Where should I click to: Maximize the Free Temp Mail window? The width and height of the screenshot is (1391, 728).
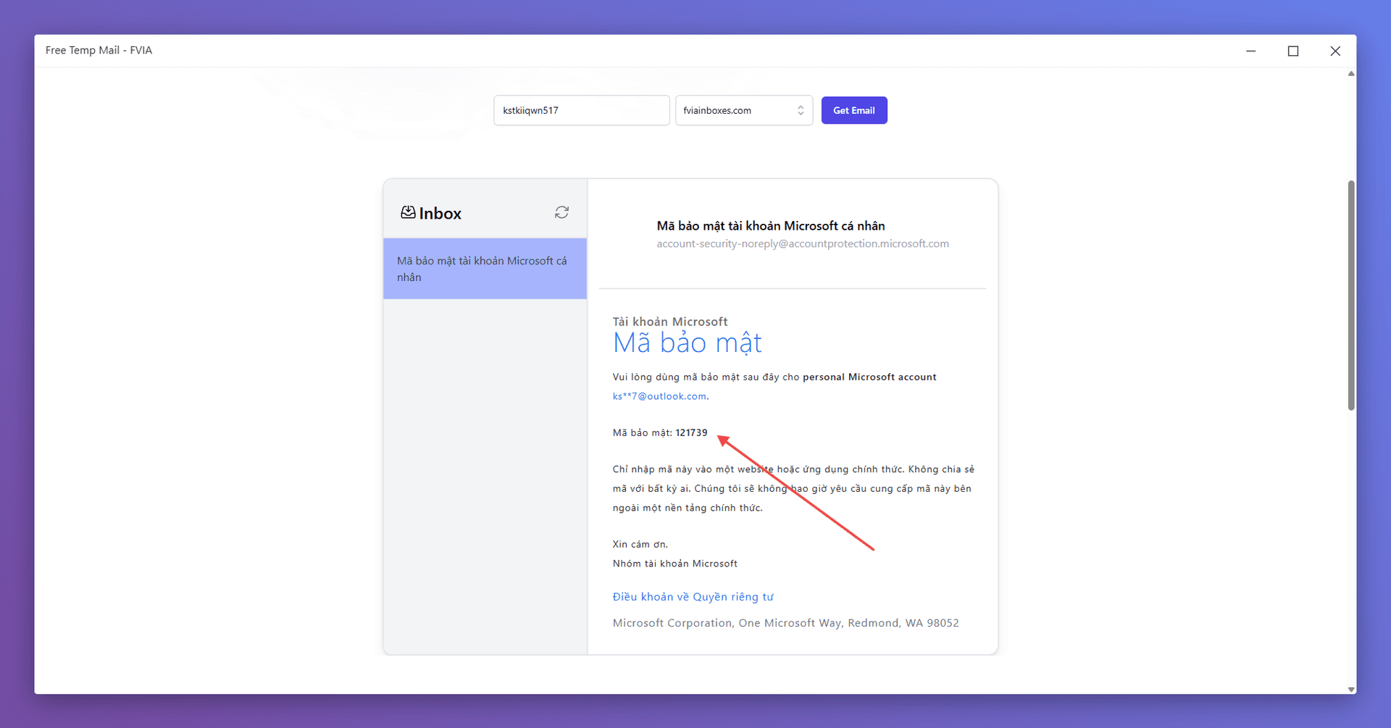(1292, 51)
